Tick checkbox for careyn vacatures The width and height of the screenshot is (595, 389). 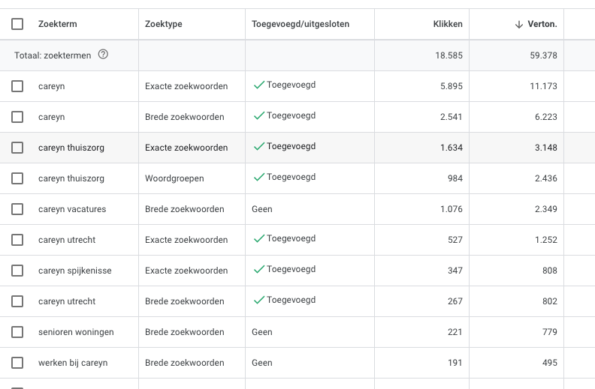(17, 209)
